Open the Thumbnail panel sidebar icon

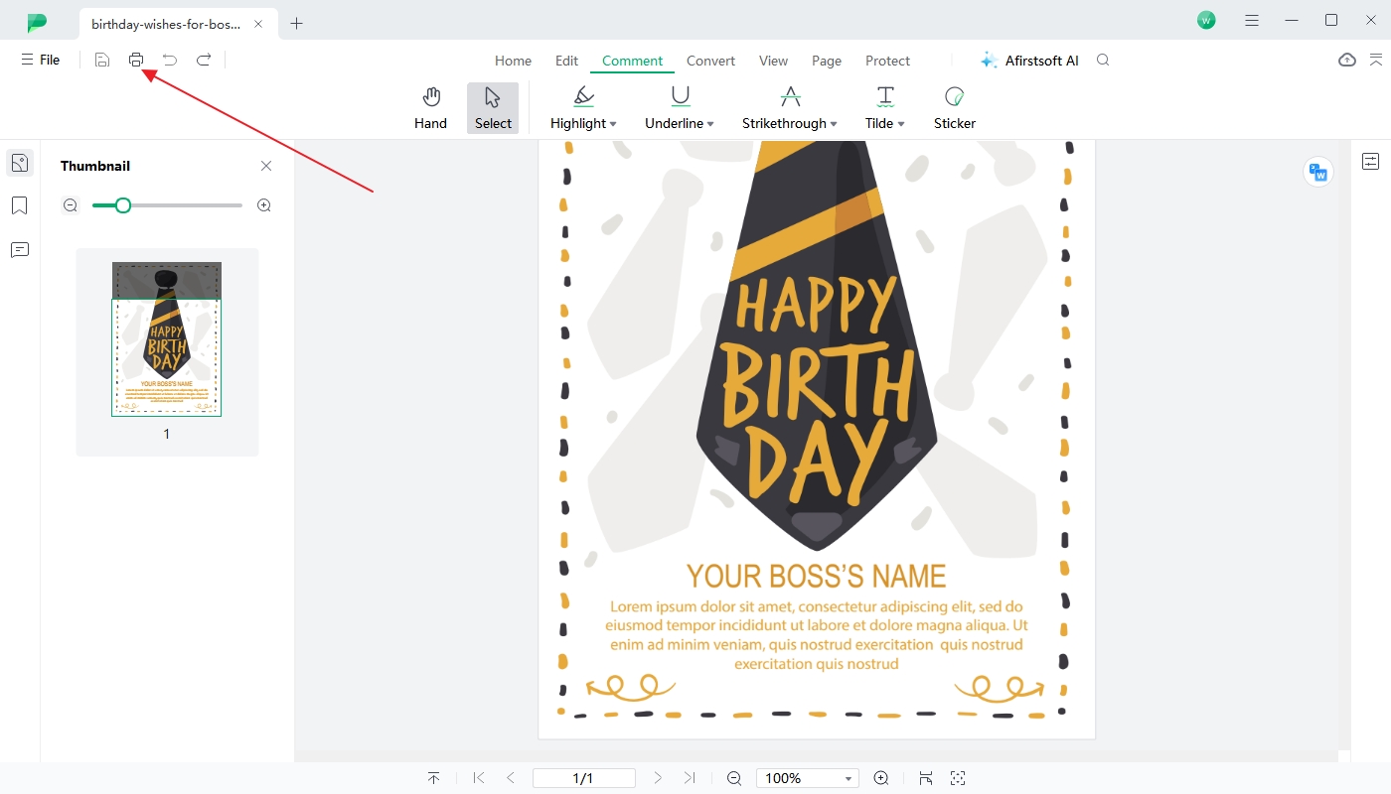20,163
